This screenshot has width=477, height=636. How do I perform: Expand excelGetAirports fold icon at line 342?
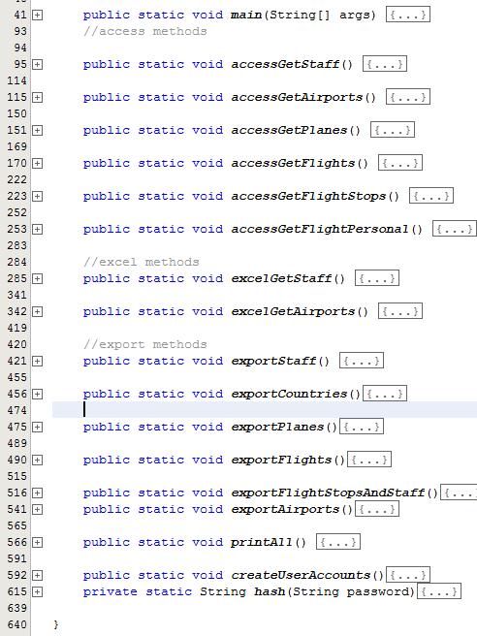pos(37,311)
